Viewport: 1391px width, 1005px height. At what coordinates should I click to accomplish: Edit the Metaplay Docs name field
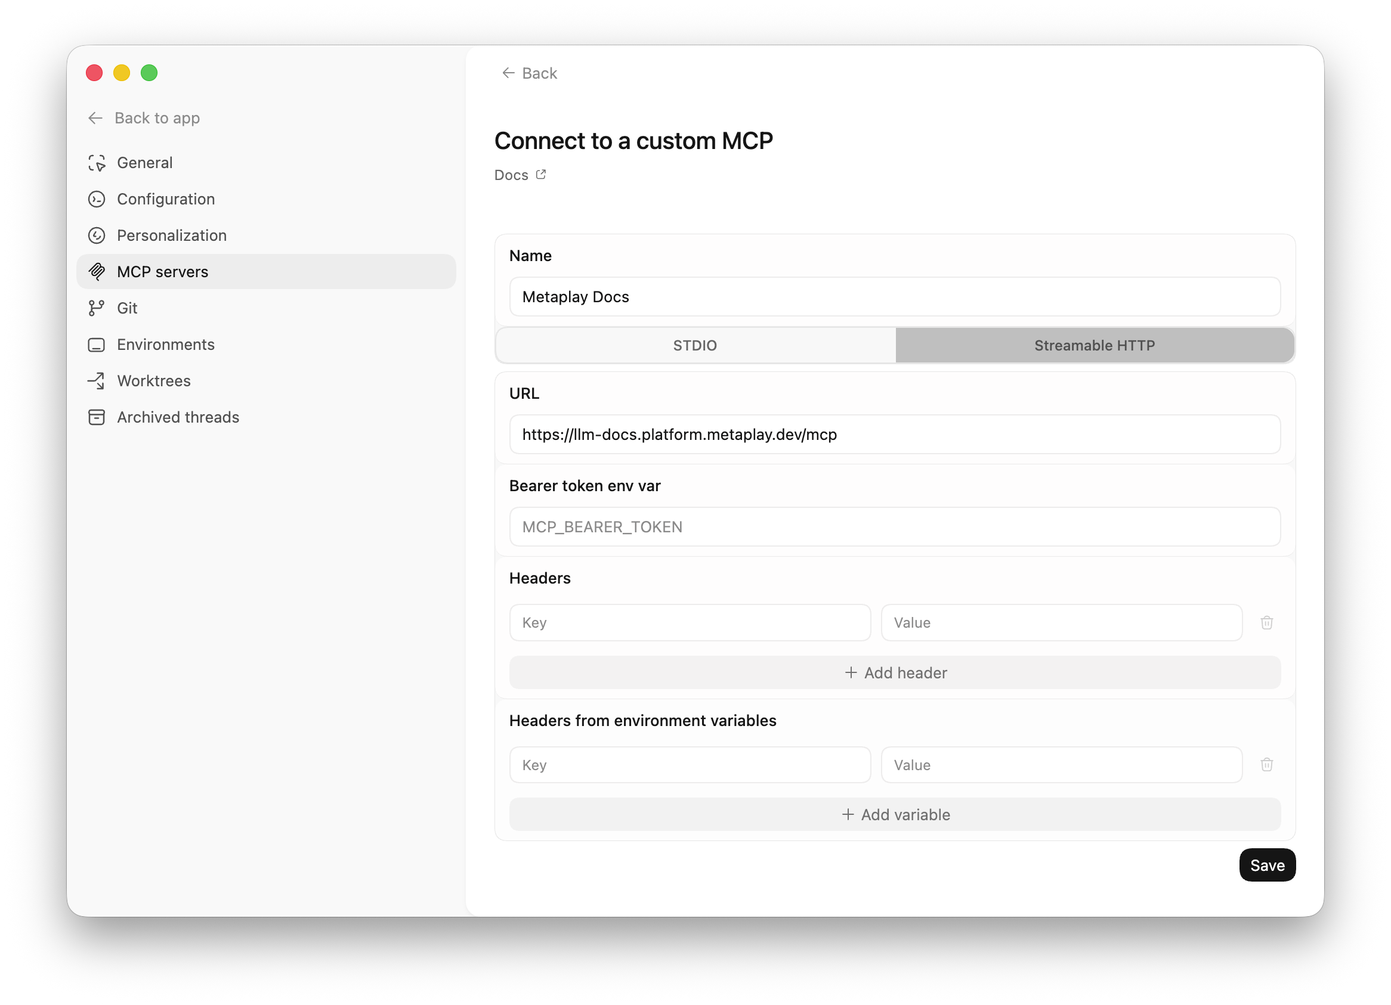click(895, 297)
